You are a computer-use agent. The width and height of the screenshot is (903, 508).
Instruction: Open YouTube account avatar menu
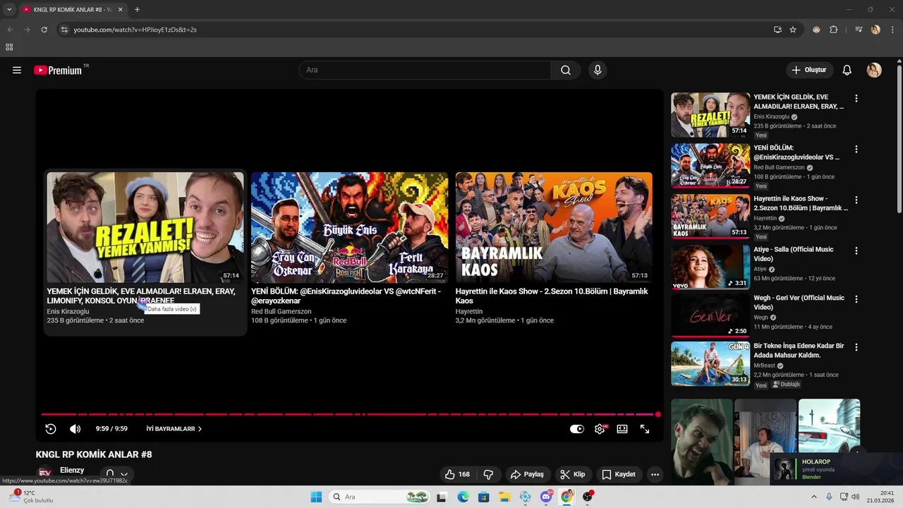(874, 70)
